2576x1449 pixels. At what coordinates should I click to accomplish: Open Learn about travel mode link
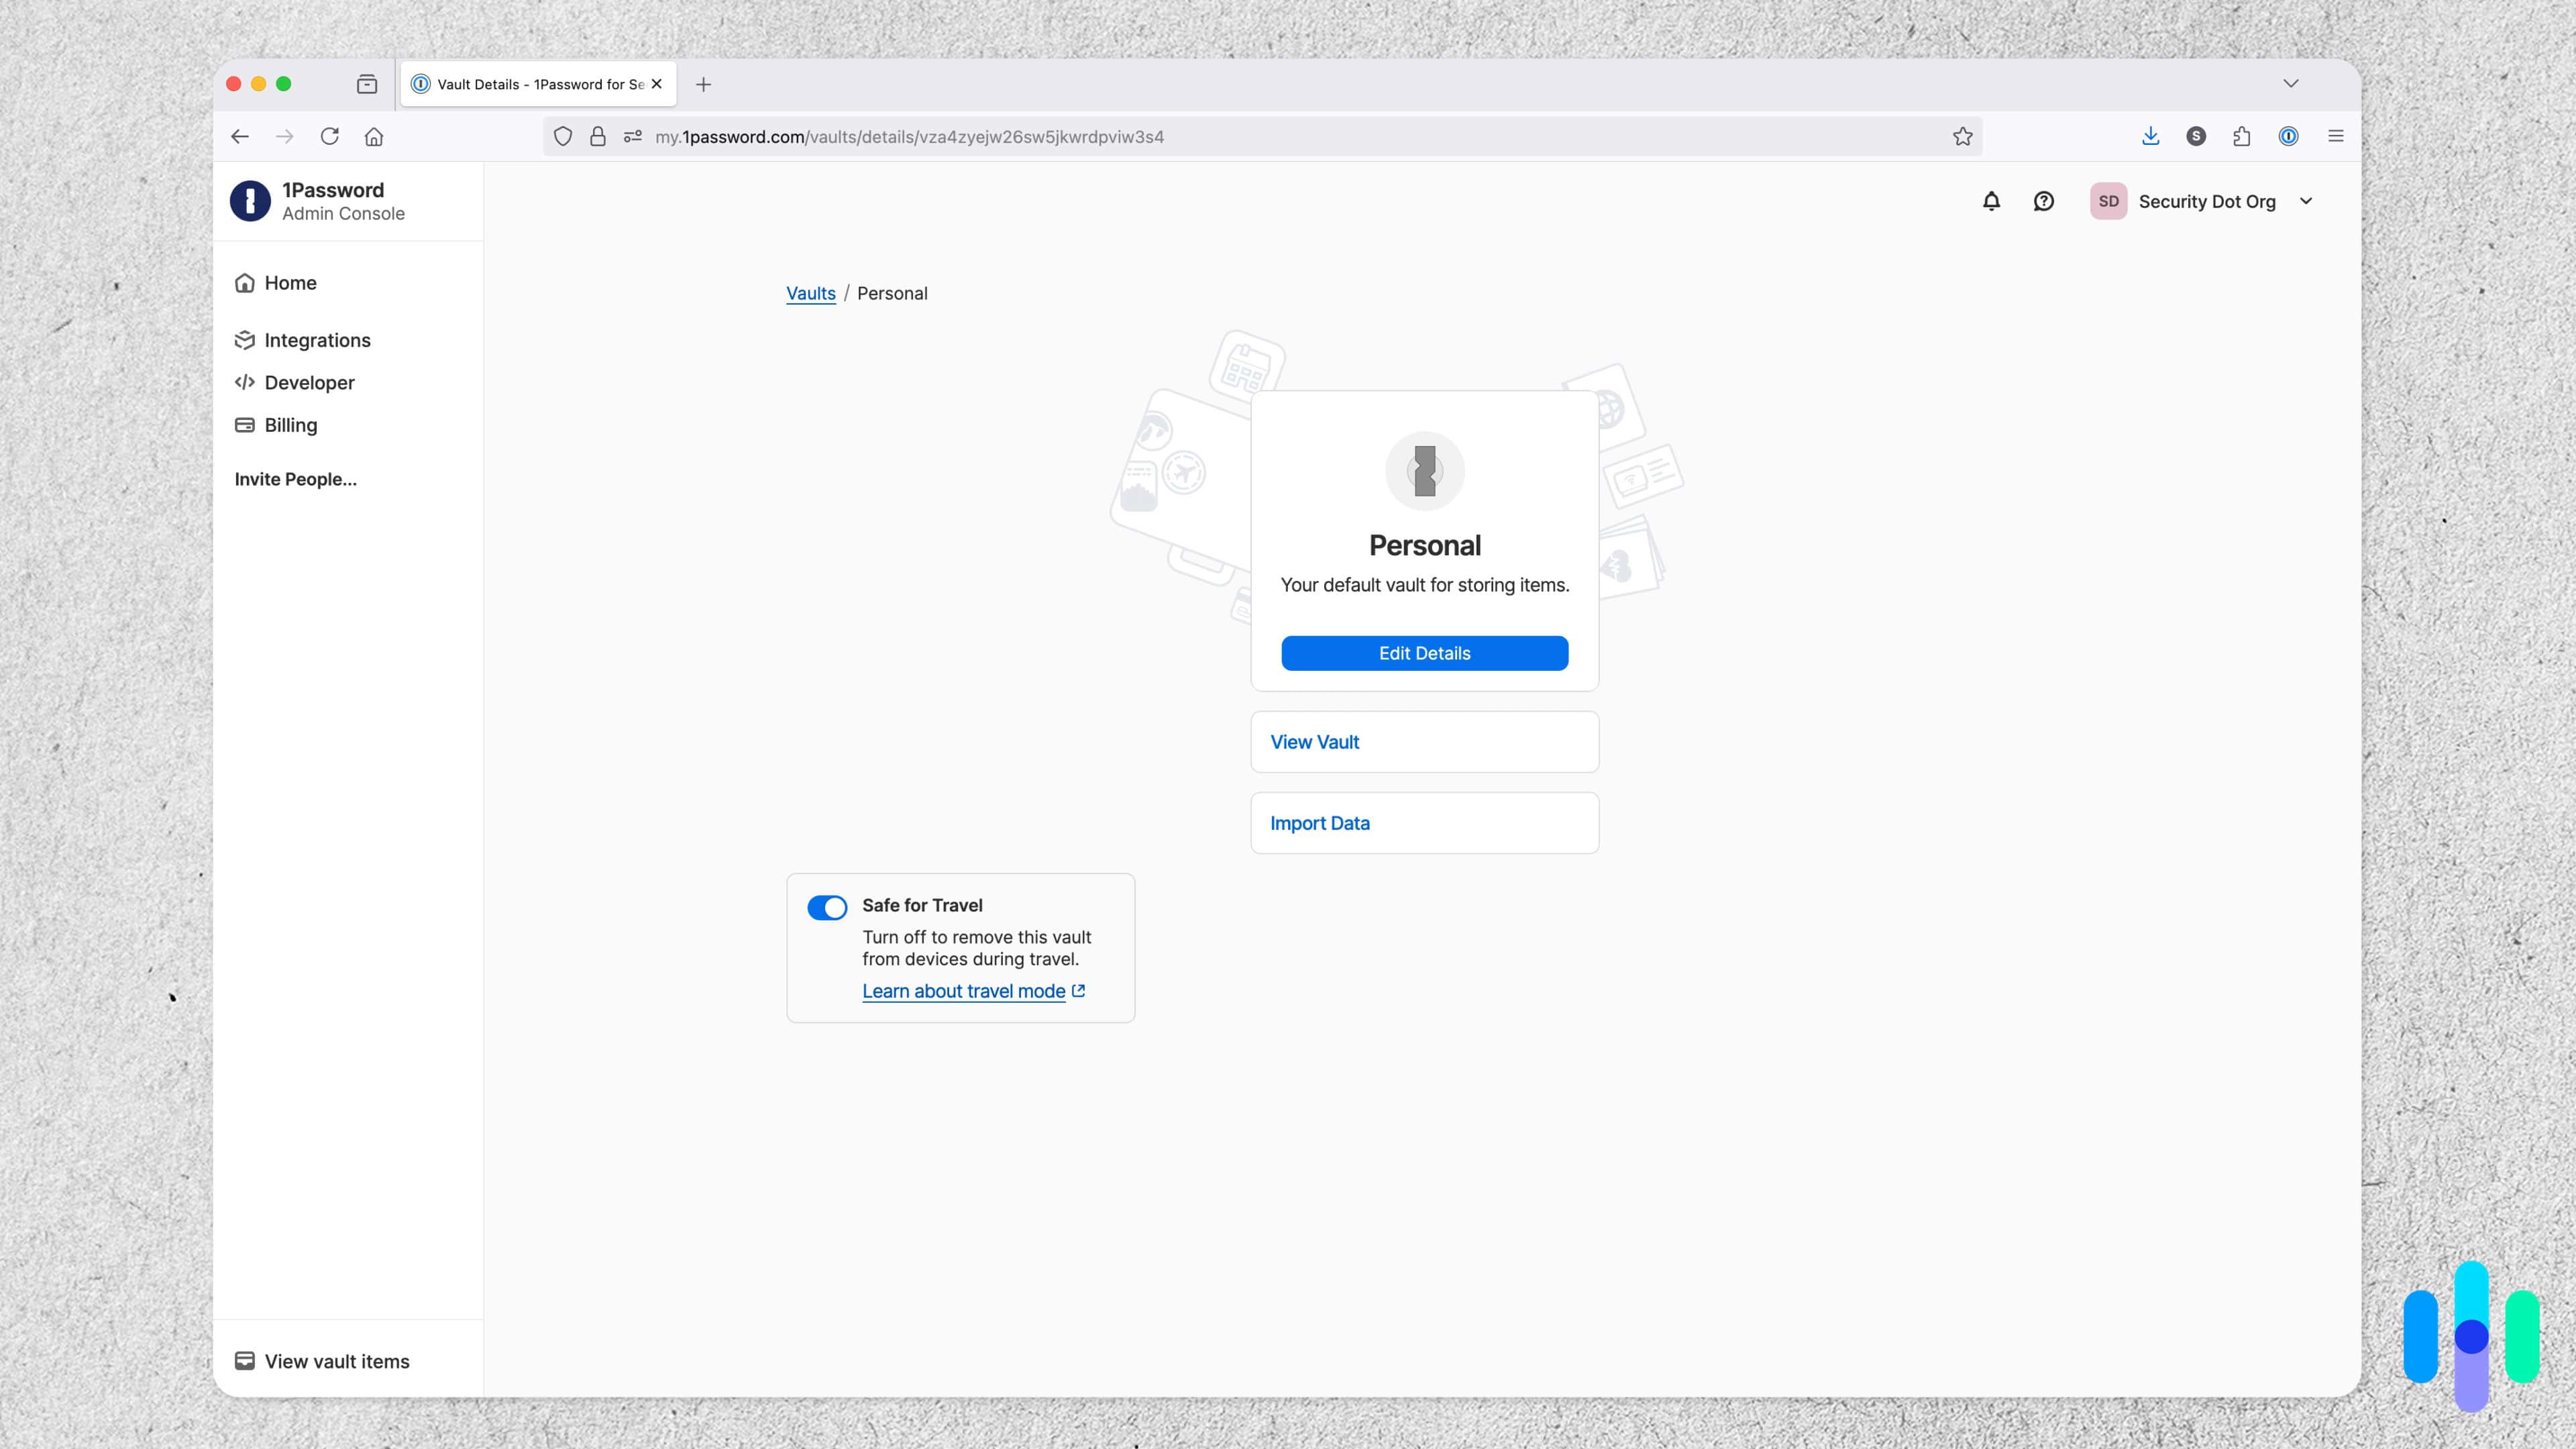click(964, 991)
